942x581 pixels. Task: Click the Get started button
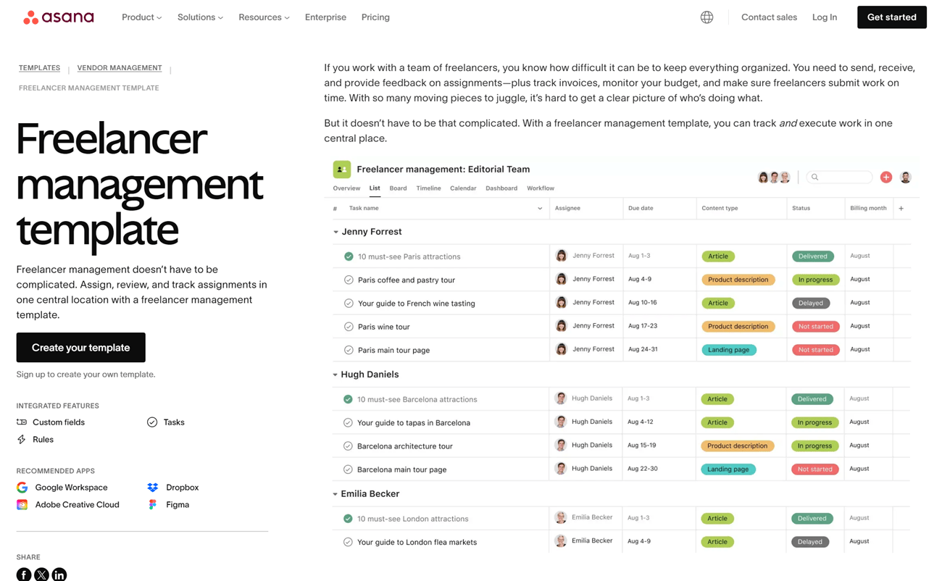[892, 17]
